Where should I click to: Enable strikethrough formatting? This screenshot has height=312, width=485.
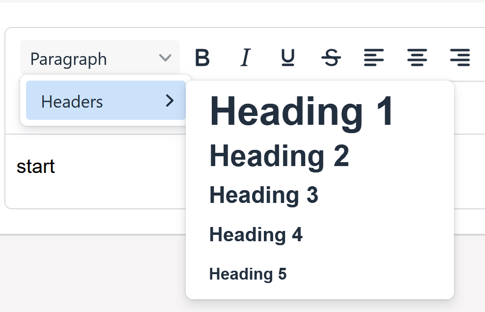331,58
